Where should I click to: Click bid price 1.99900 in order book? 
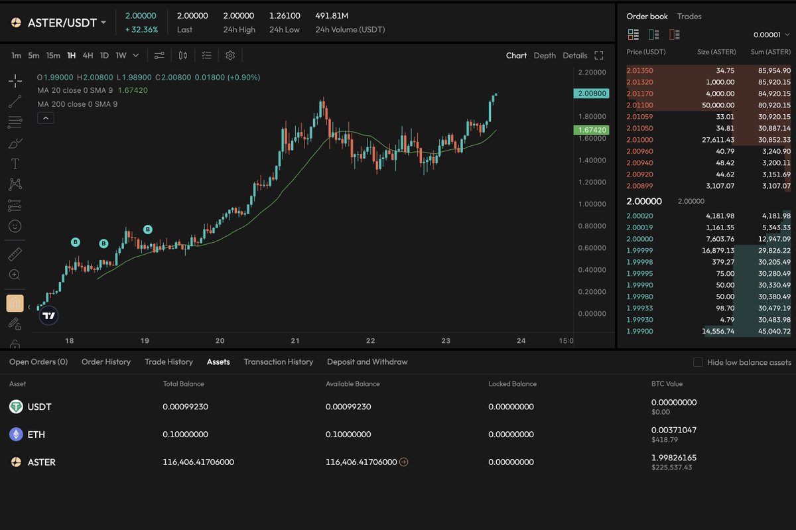(x=639, y=331)
